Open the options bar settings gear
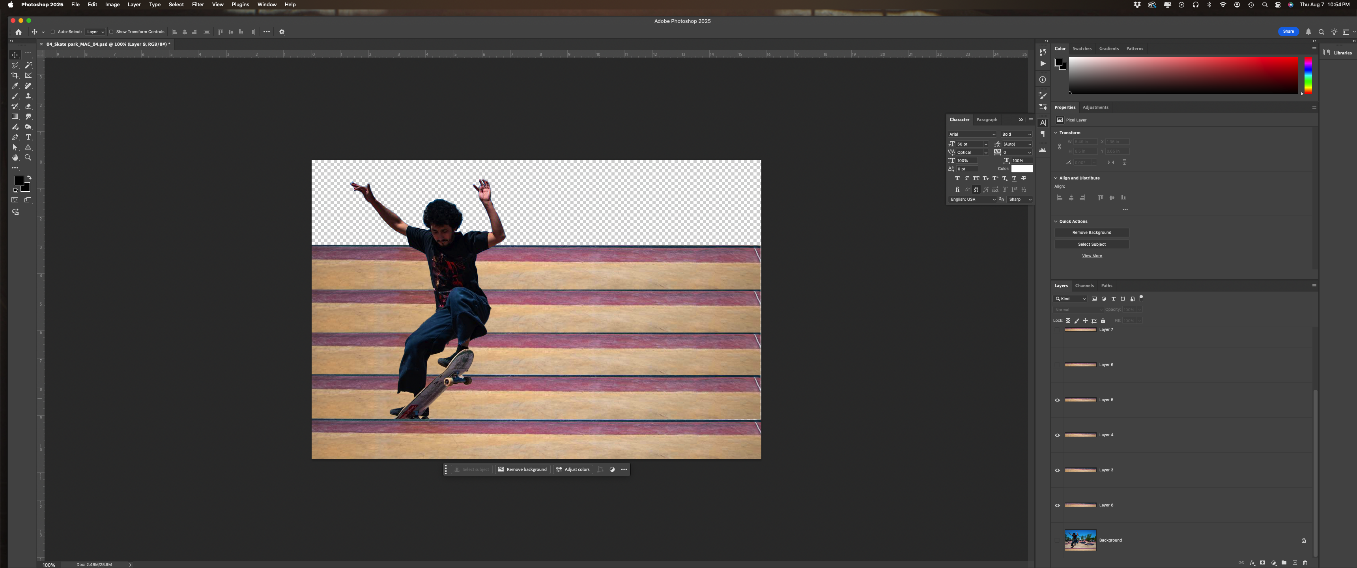This screenshot has height=568, width=1357. pyautogui.click(x=282, y=32)
